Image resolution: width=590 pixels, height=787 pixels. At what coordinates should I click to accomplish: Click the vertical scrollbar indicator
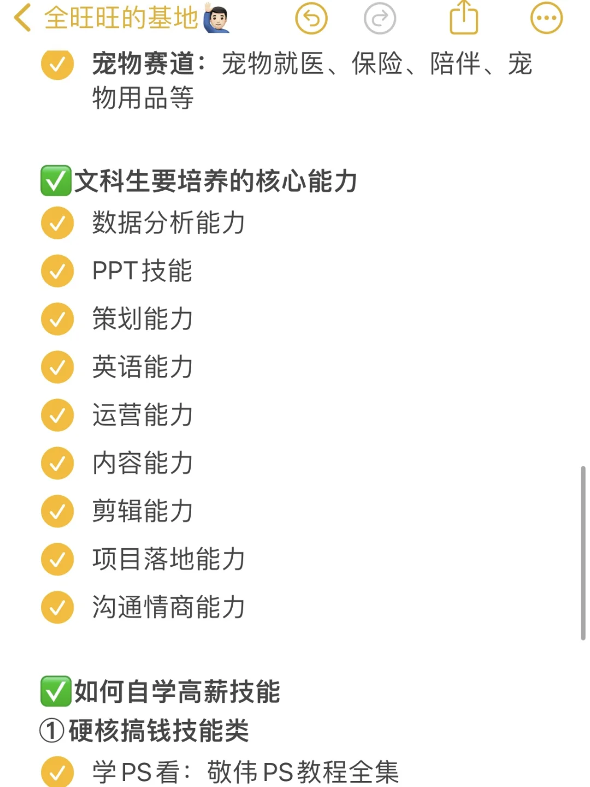[583, 553]
